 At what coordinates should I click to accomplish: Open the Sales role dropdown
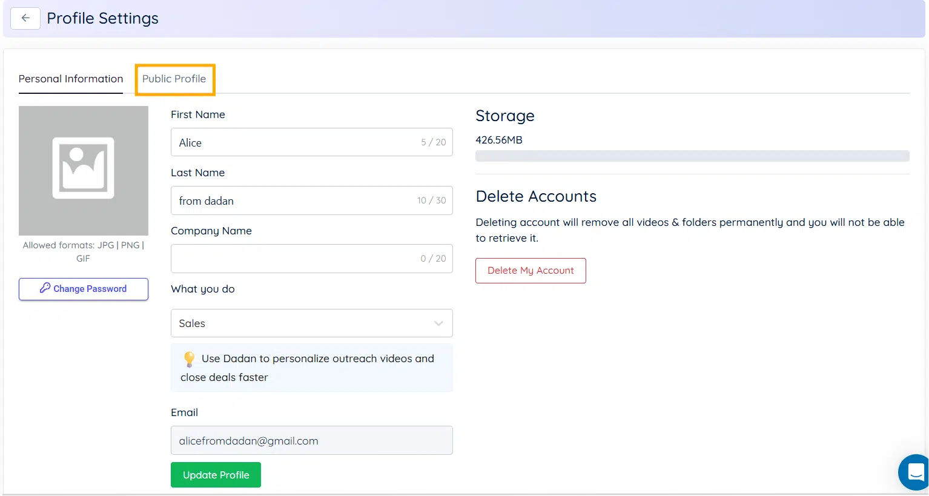303,323
